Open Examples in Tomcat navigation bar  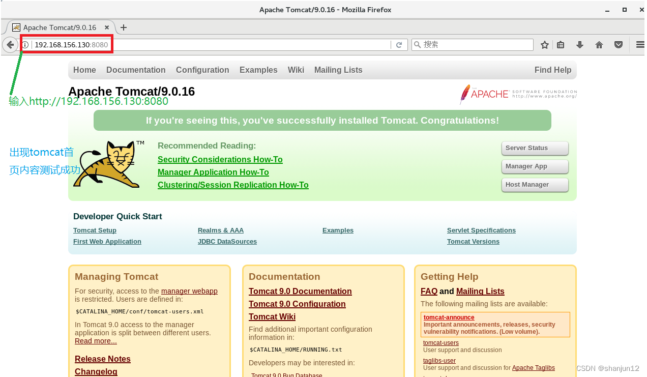(x=258, y=70)
